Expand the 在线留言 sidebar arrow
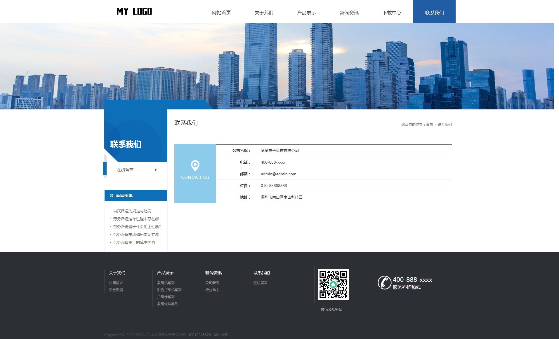559x339 pixels. coord(156,169)
